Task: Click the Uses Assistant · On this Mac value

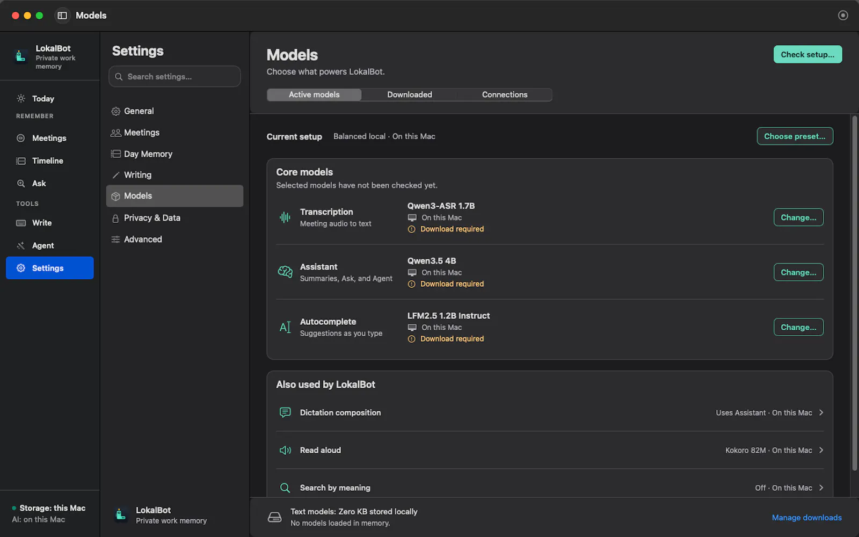Action: click(764, 412)
